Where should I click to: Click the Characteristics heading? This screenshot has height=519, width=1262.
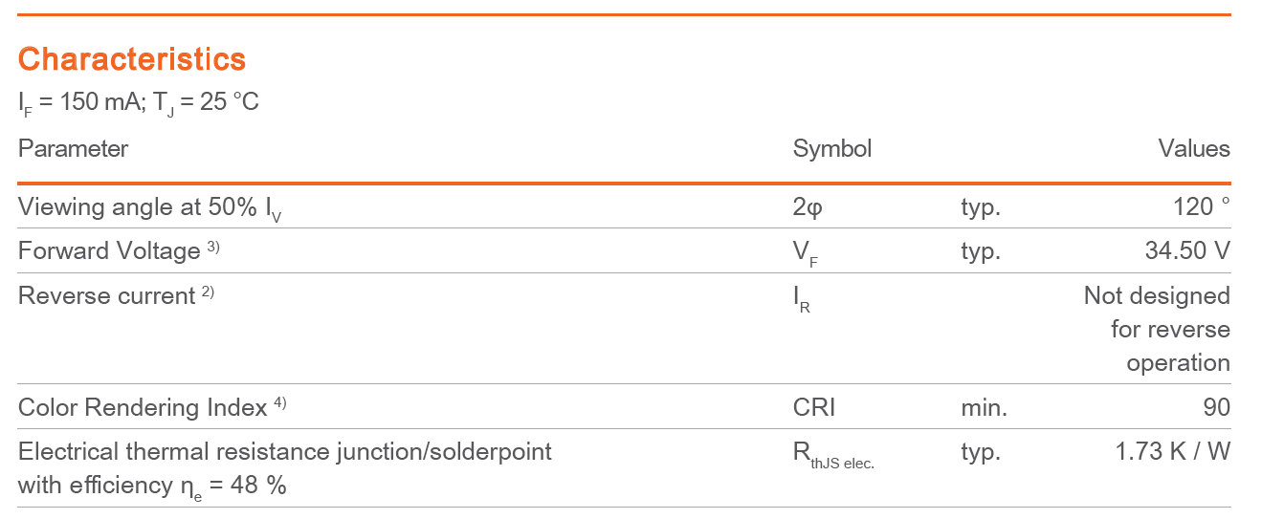pos(132,59)
